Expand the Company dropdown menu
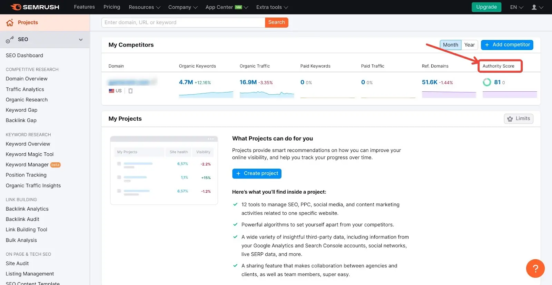The image size is (552, 285). pyautogui.click(x=183, y=7)
